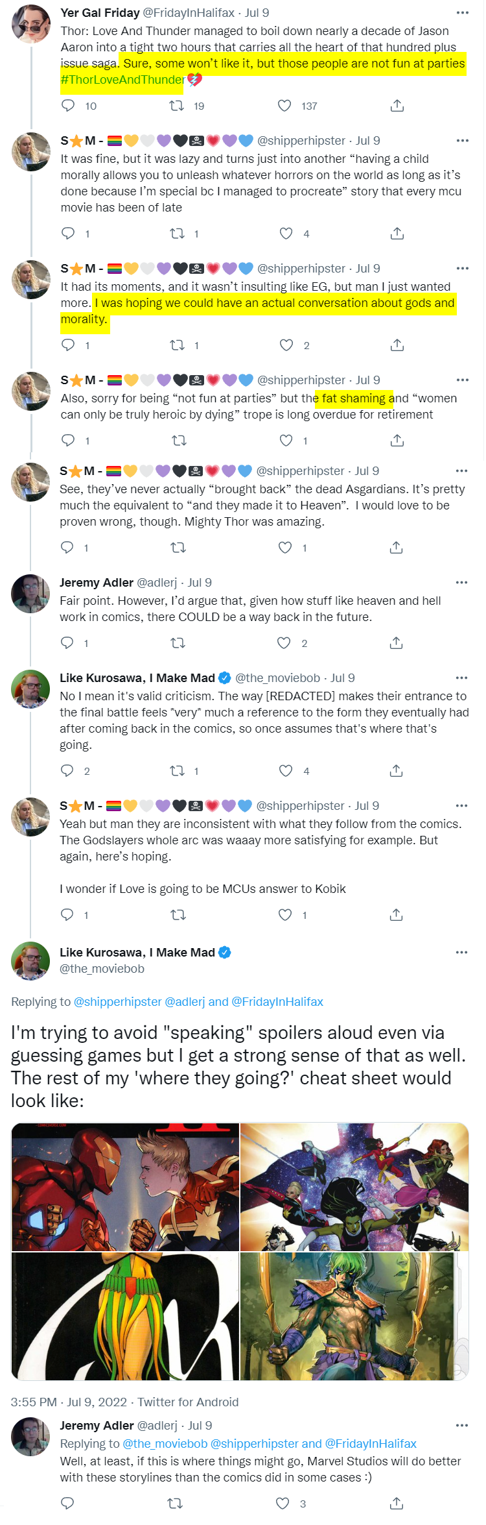The height and width of the screenshot is (1525, 486).
Task: Retweet the 'Also, sorry for being not fun at parties' tweet
Action: (179, 441)
